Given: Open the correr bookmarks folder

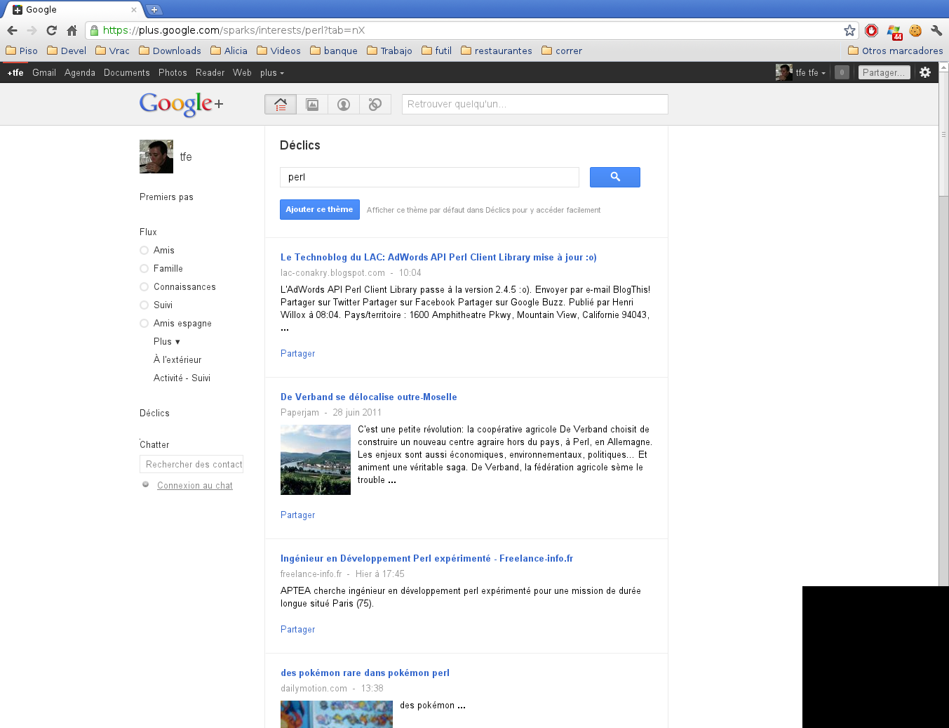Looking at the screenshot, I should (562, 51).
